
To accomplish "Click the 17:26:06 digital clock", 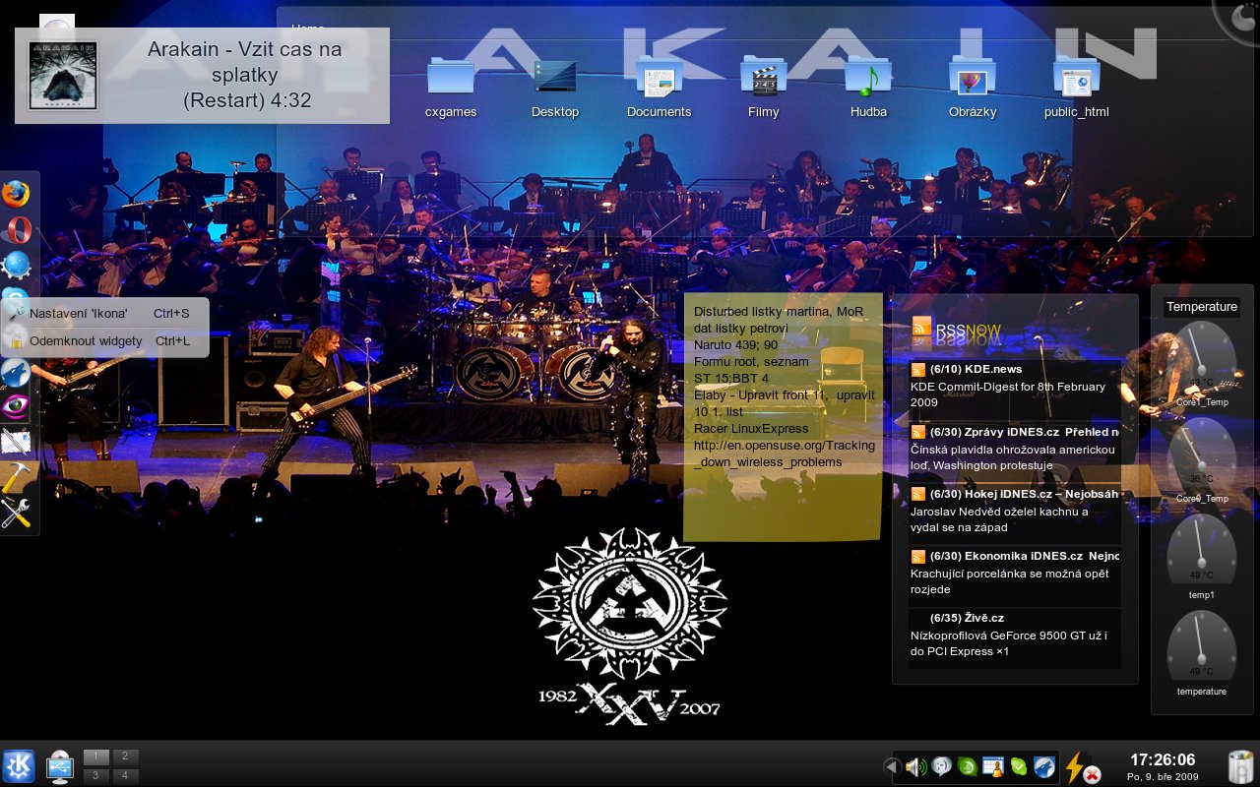I will coord(1163,759).
